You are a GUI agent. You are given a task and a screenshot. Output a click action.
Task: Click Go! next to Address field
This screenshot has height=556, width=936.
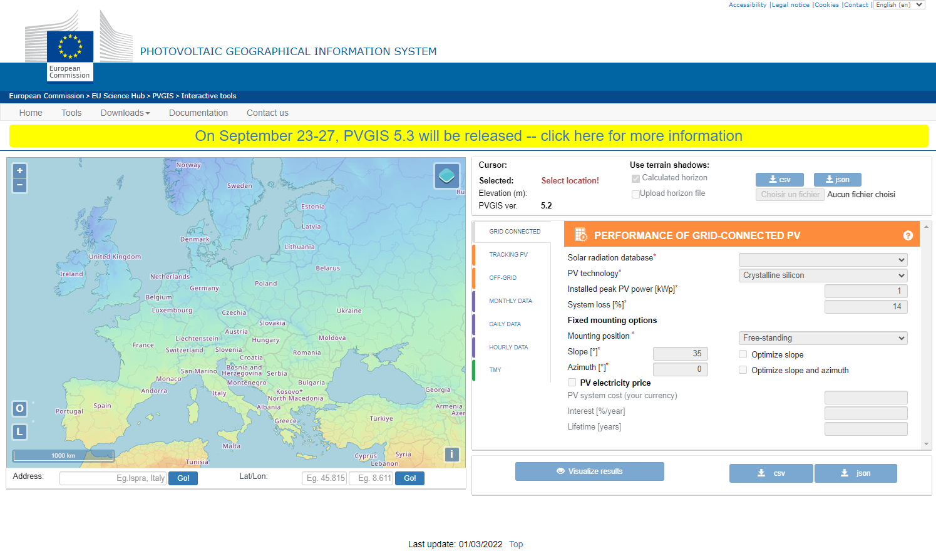[183, 478]
